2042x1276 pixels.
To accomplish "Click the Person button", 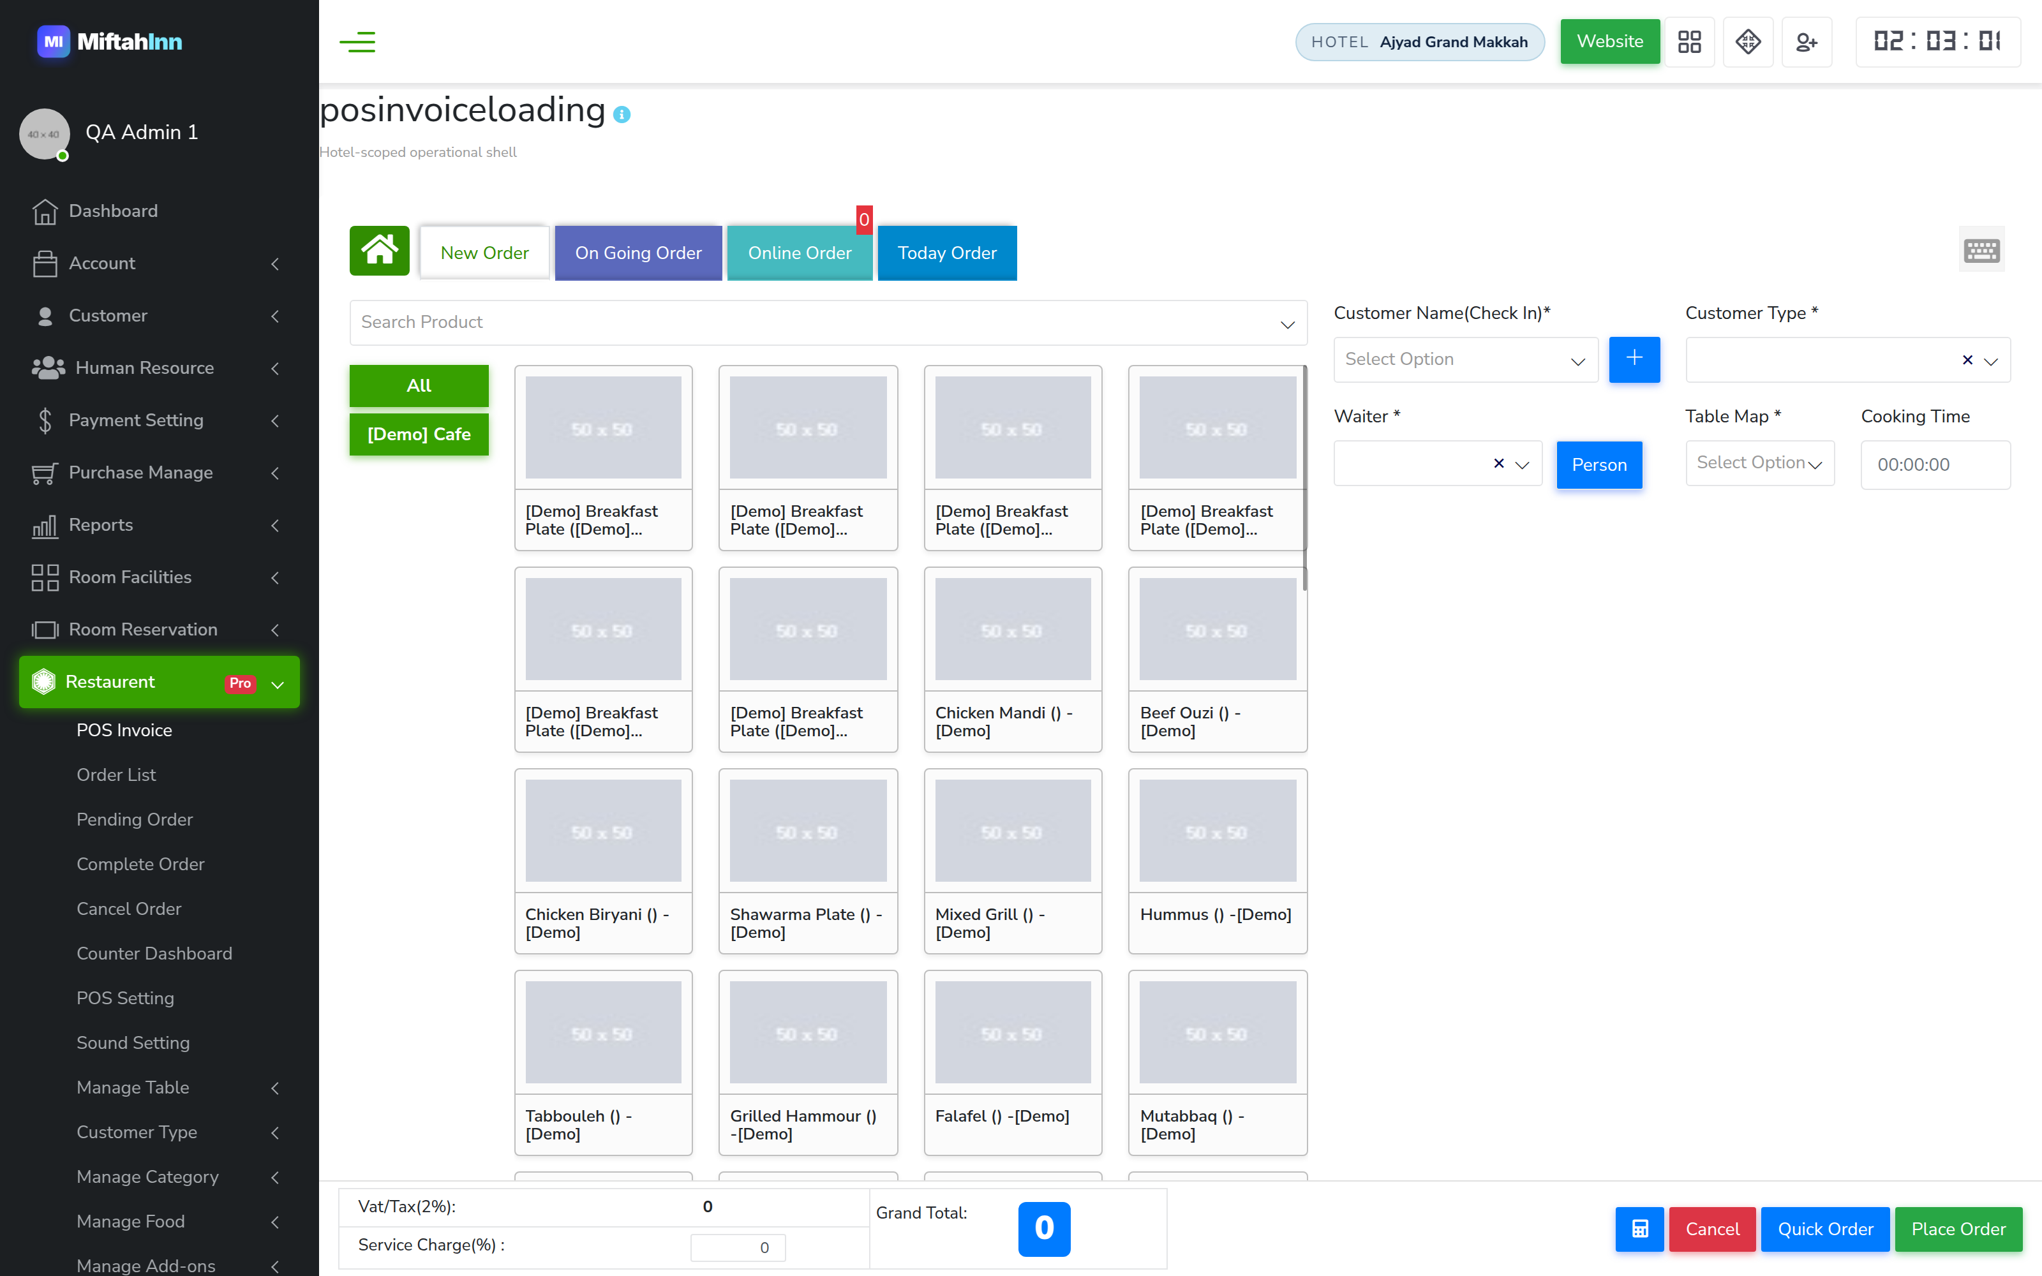I will tap(1599, 465).
